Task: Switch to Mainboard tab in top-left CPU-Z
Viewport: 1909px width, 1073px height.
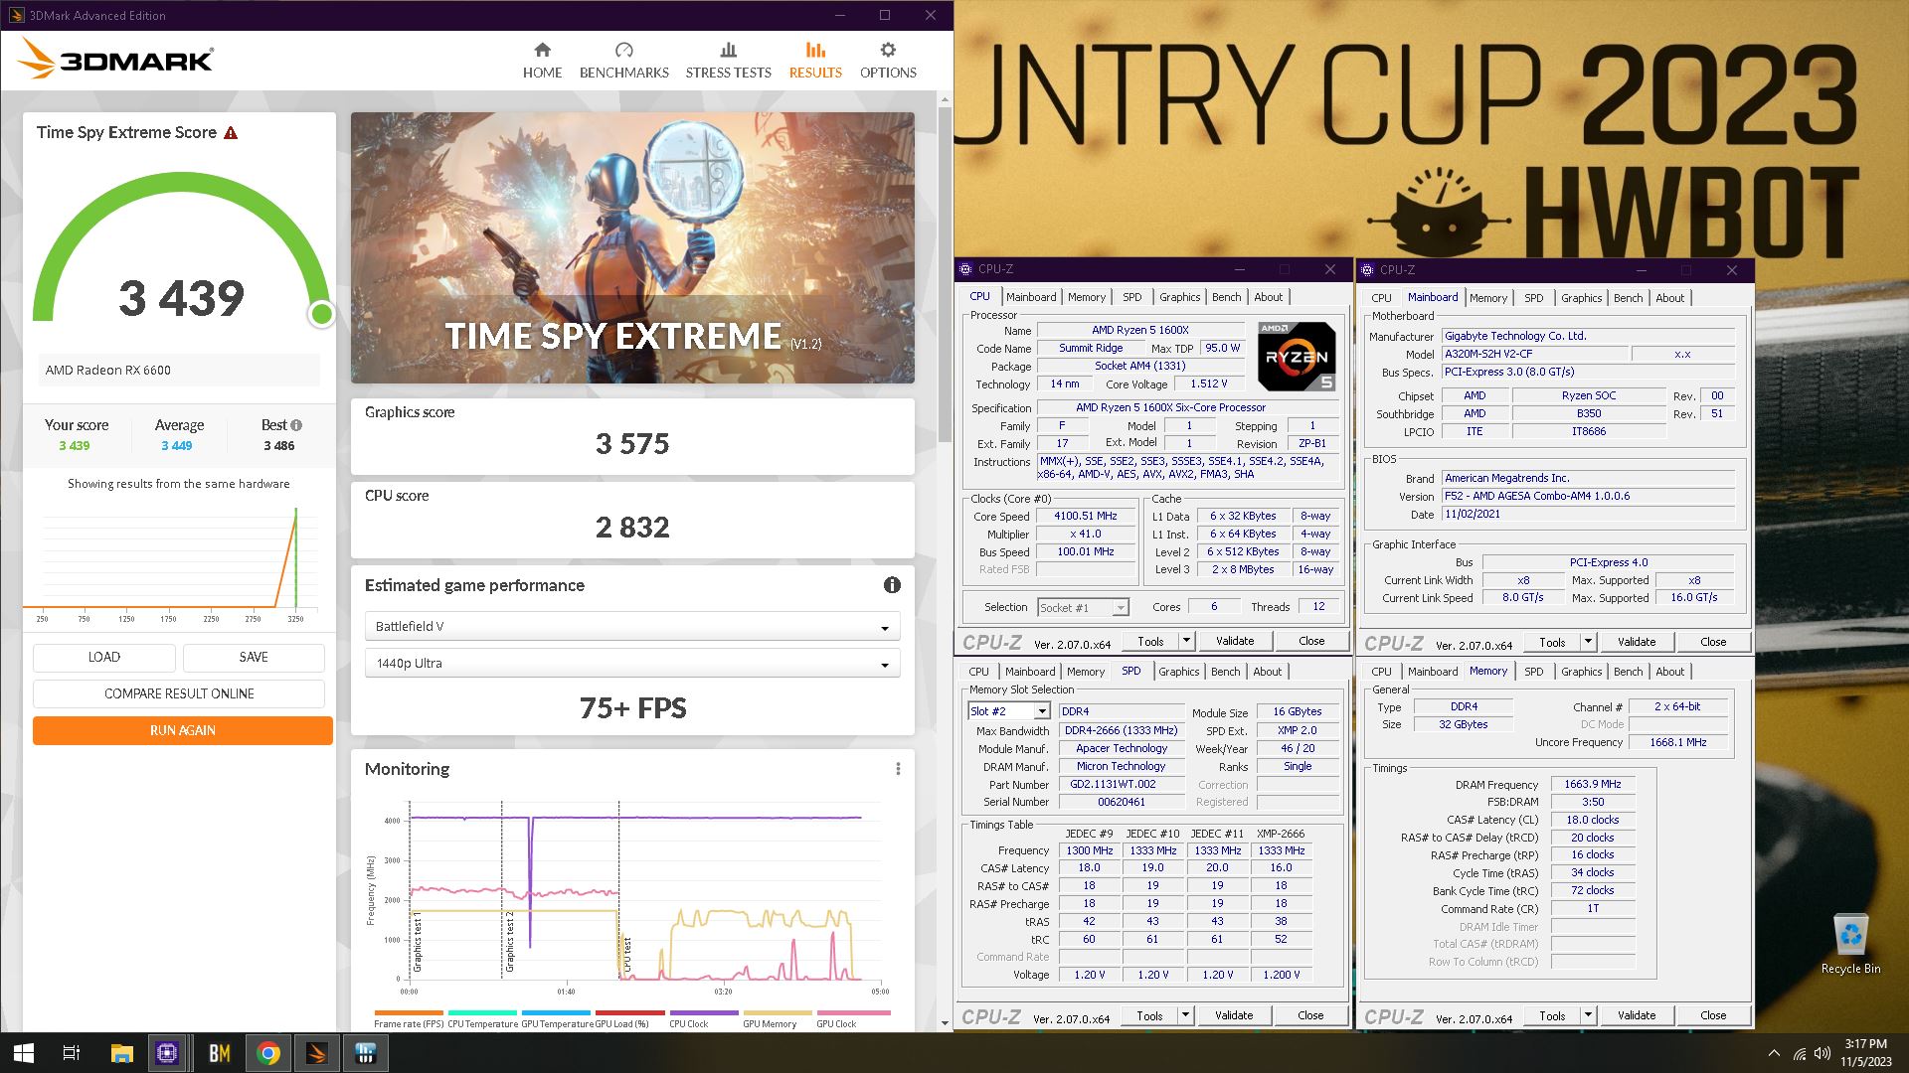Action: [x=1031, y=297]
